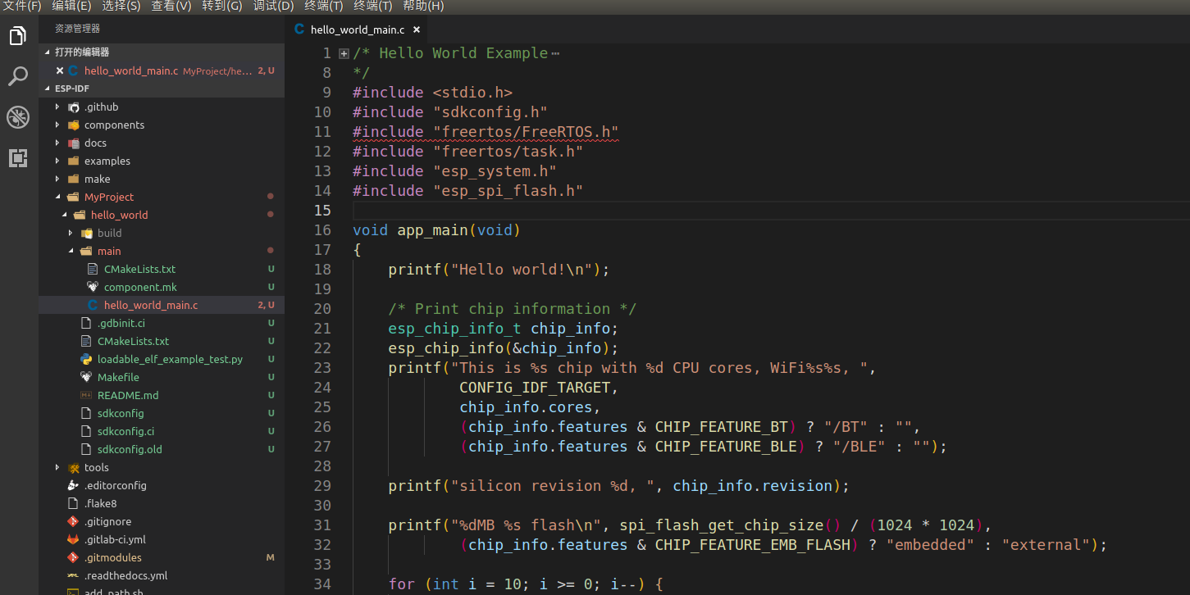Expand the components folder
The height and width of the screenshot is (595, 1190).
coord(57,125)
